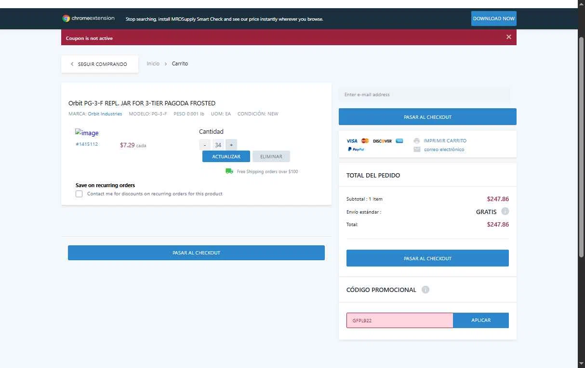This screenshot has width=585, height=368.
Task: Click the Discover card icon
Action: [382, 141]
